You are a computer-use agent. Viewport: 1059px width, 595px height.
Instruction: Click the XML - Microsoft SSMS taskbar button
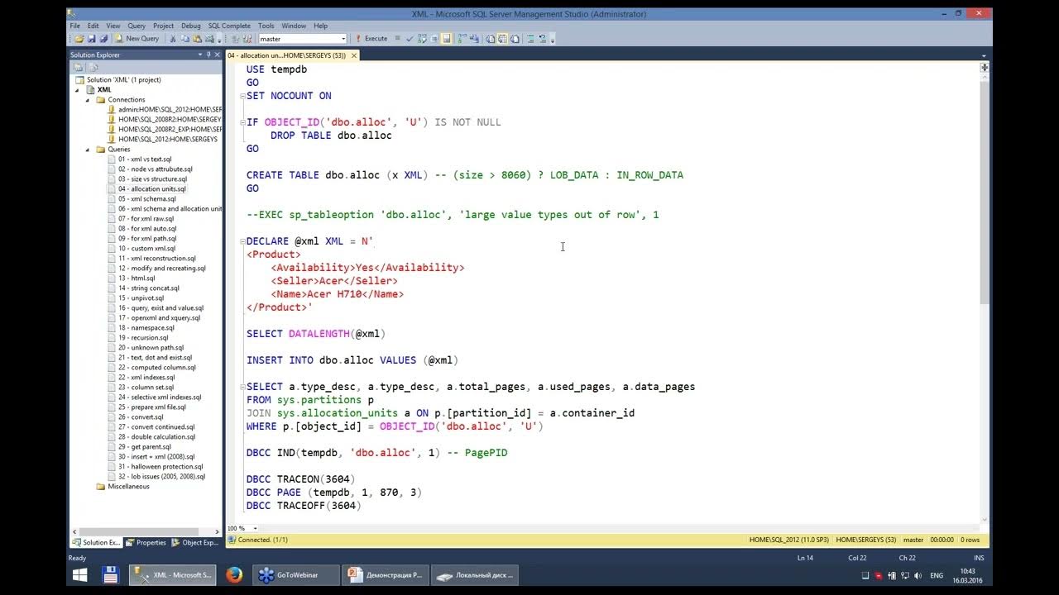tap(173, 575)
